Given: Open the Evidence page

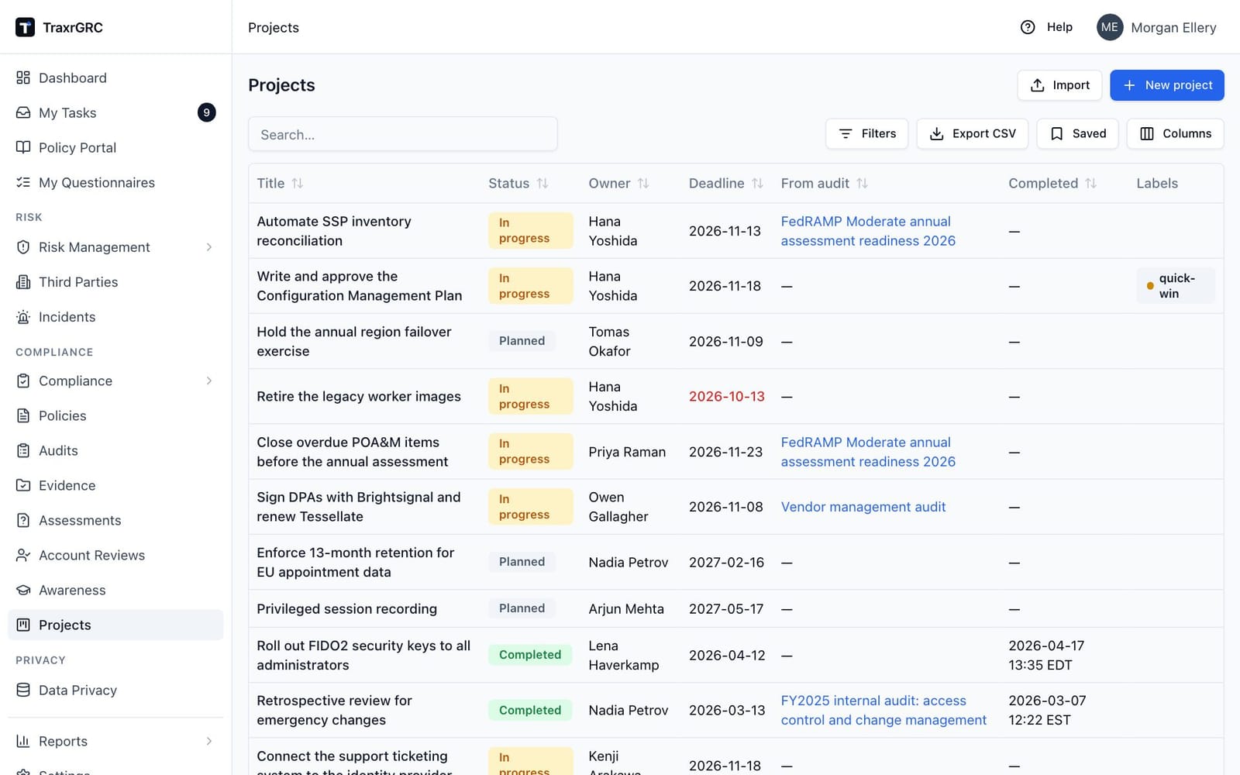Looking at the screenshot, I should 115,485.
